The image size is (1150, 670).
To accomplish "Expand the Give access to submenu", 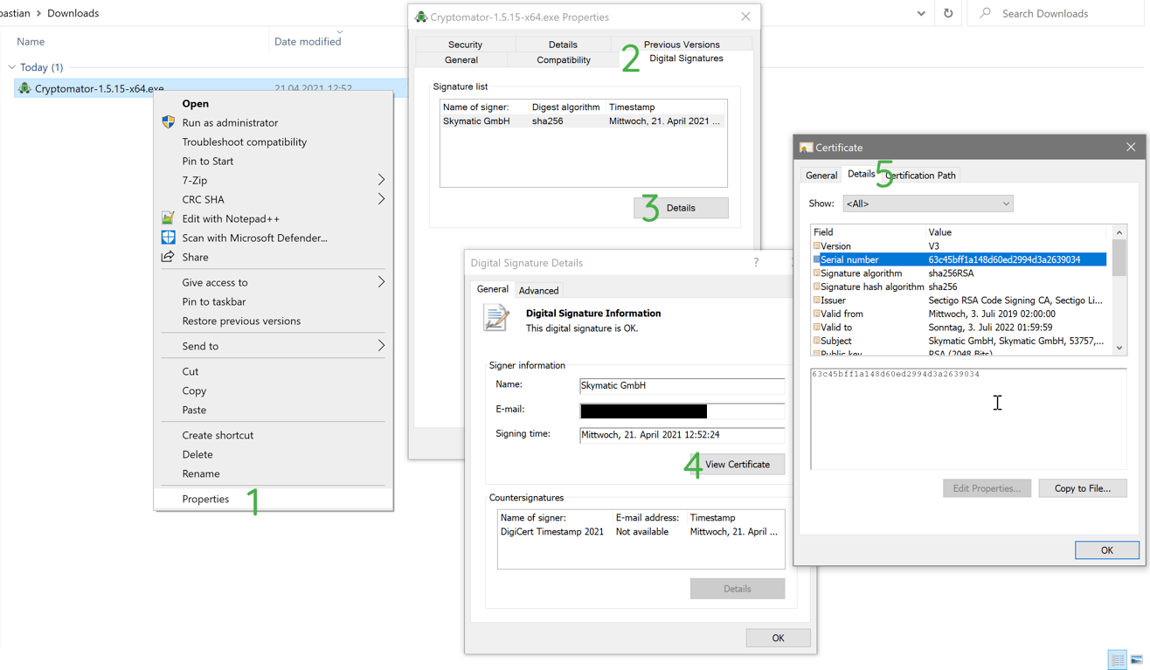I will [381, 282].
